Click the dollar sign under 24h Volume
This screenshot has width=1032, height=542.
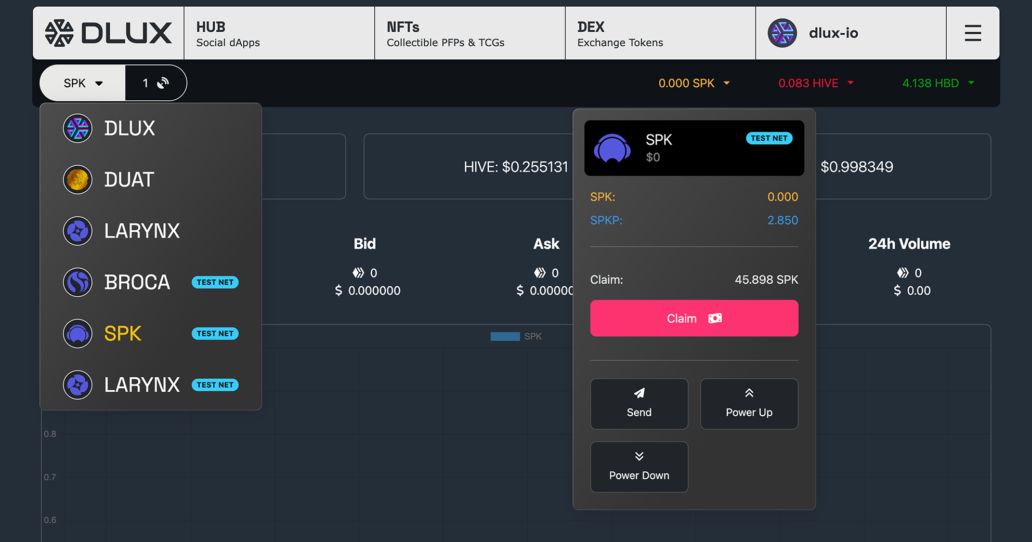tap(897, 290)
